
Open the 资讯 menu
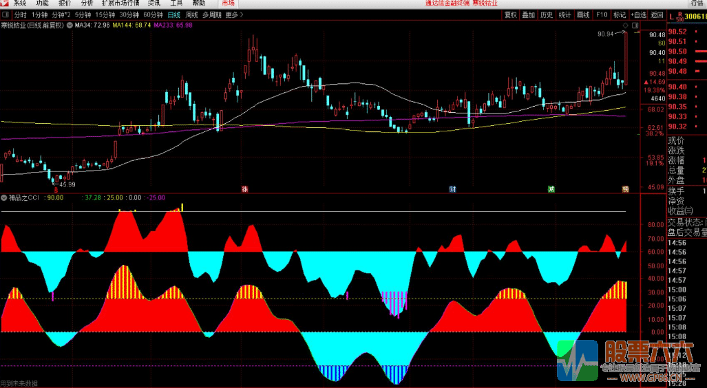tap(154, 3)
